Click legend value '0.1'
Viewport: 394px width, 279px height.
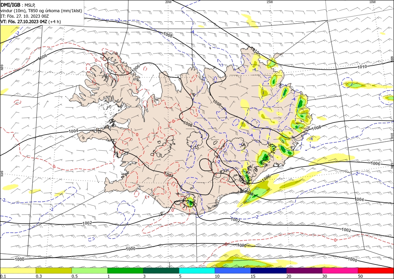pyautogui.click(x=3, y=277)
